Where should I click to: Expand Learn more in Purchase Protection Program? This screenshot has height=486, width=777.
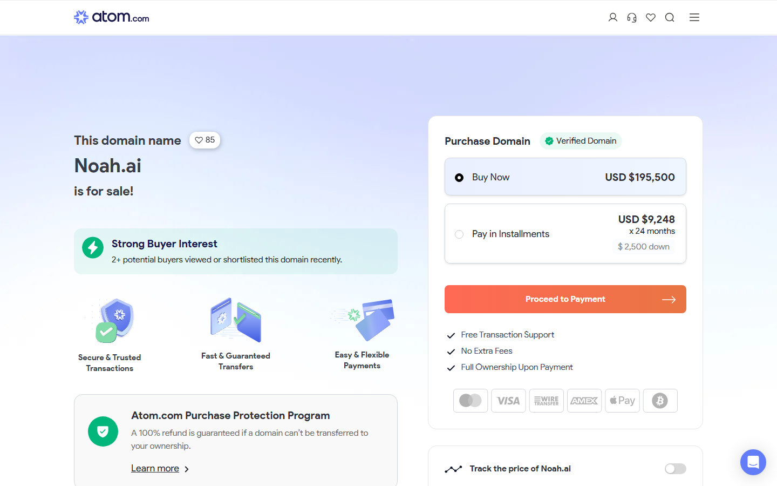[155, 468]
